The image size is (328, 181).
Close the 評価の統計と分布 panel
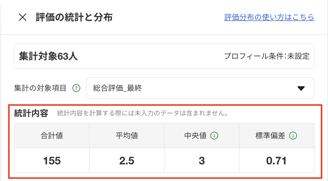pyautogui.click(x=23, y=18)
